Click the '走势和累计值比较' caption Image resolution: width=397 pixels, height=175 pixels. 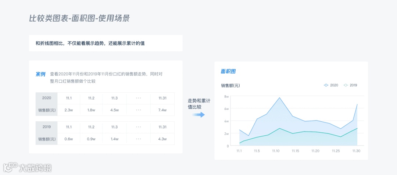coord(199,104)
